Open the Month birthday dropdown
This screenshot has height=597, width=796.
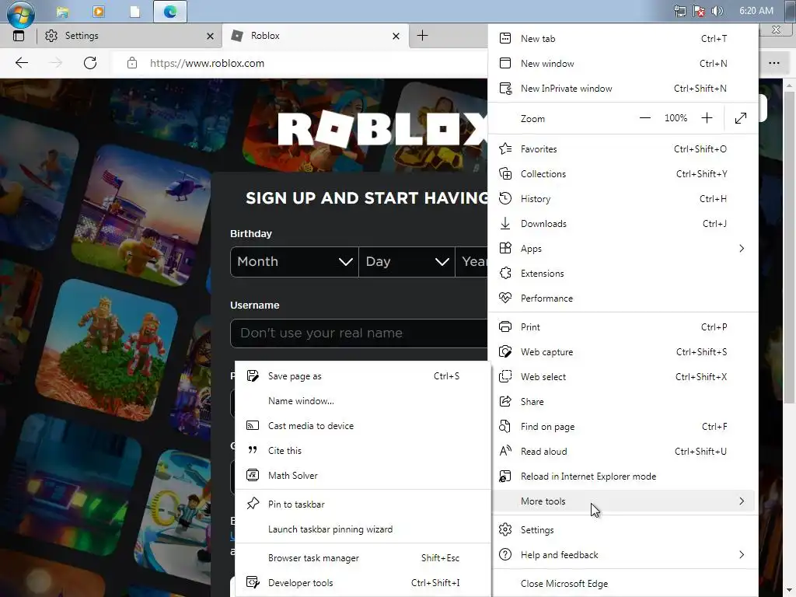click(295, 262)
